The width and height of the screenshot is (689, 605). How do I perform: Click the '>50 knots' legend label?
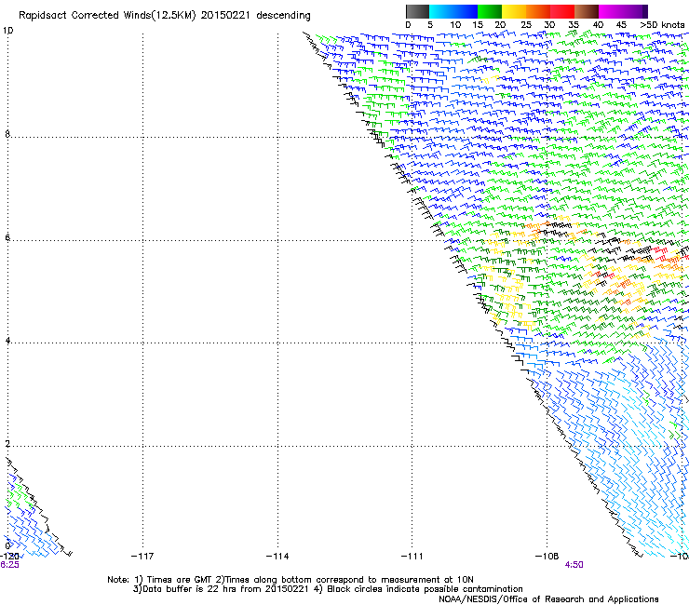click(662, 25)
